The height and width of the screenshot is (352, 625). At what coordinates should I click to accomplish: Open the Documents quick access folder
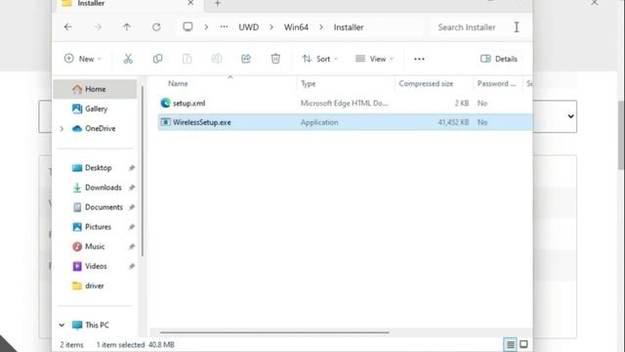104,206
